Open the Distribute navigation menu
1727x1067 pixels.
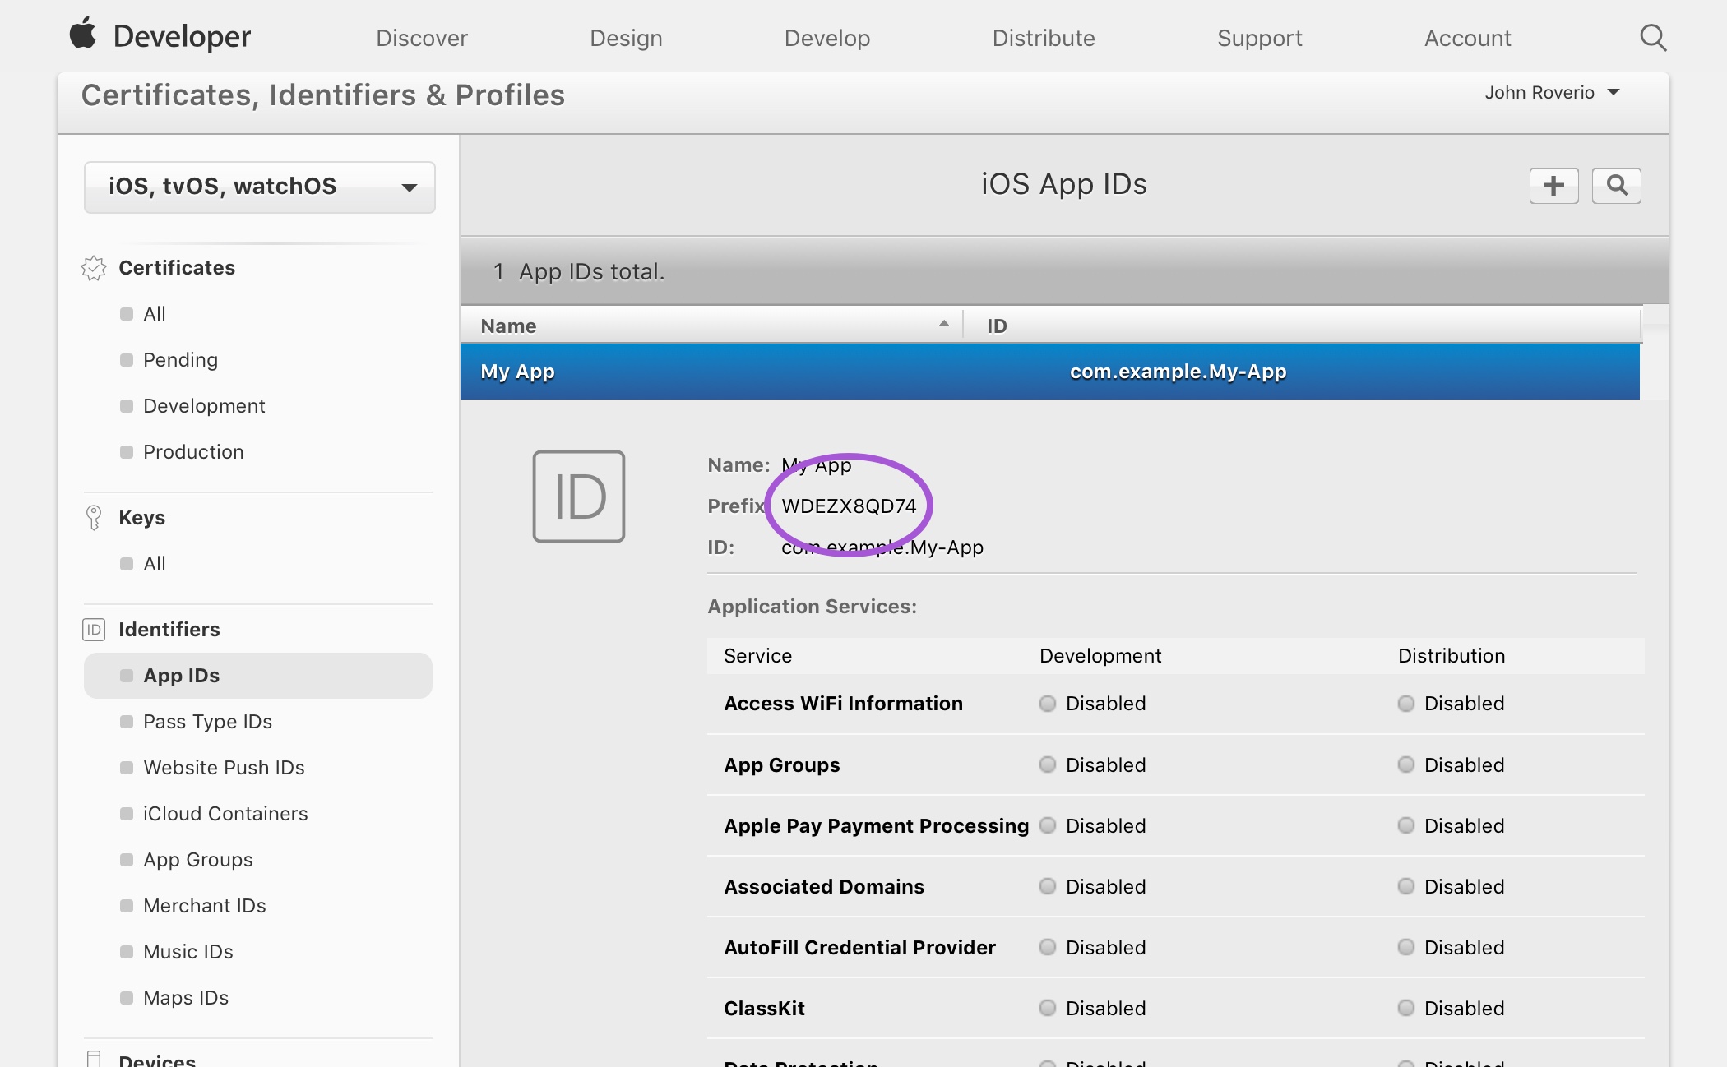pos(1043,39)
